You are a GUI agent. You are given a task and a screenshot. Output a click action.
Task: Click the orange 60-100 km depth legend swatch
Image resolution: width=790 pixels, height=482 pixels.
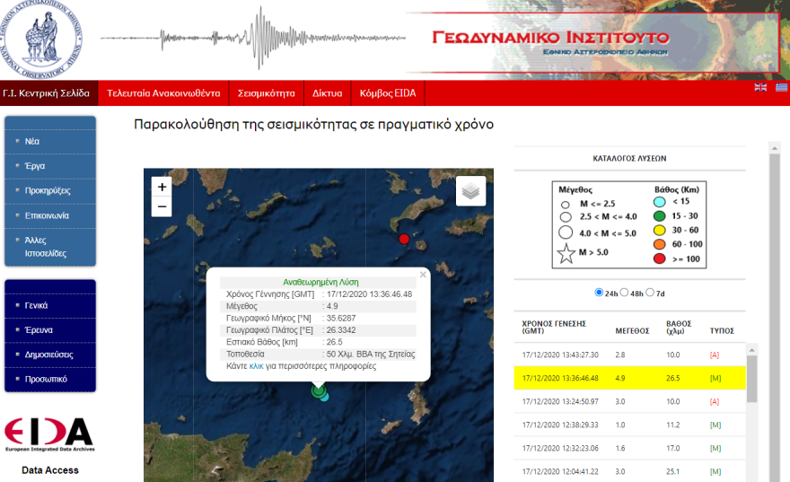(660, 244)
